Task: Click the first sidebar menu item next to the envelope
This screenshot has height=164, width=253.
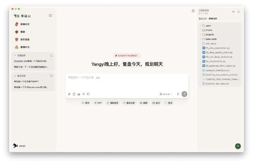Action: [25, 24]
